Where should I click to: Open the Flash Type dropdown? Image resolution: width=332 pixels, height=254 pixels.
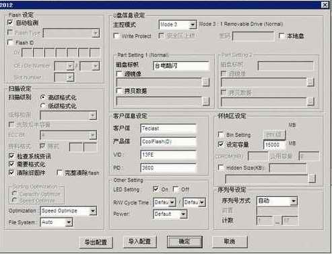[x=96, y=33]
